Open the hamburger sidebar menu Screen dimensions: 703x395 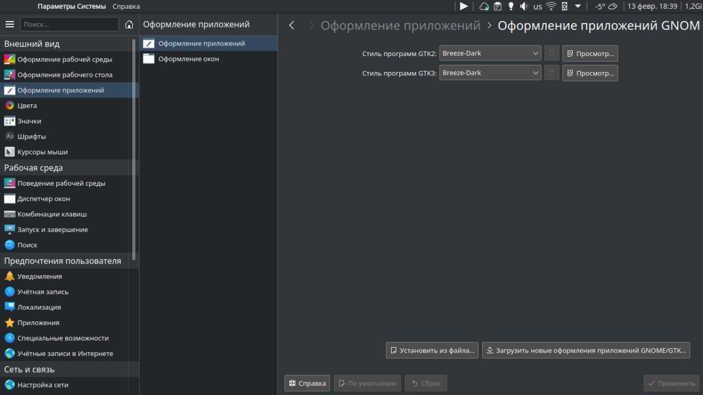tap(9, 24)
